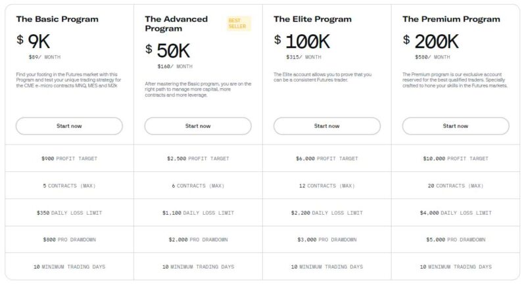Click the 6 contracts max row
The height and width of the screenshot is (285, 526).
(x=198, y=186)
